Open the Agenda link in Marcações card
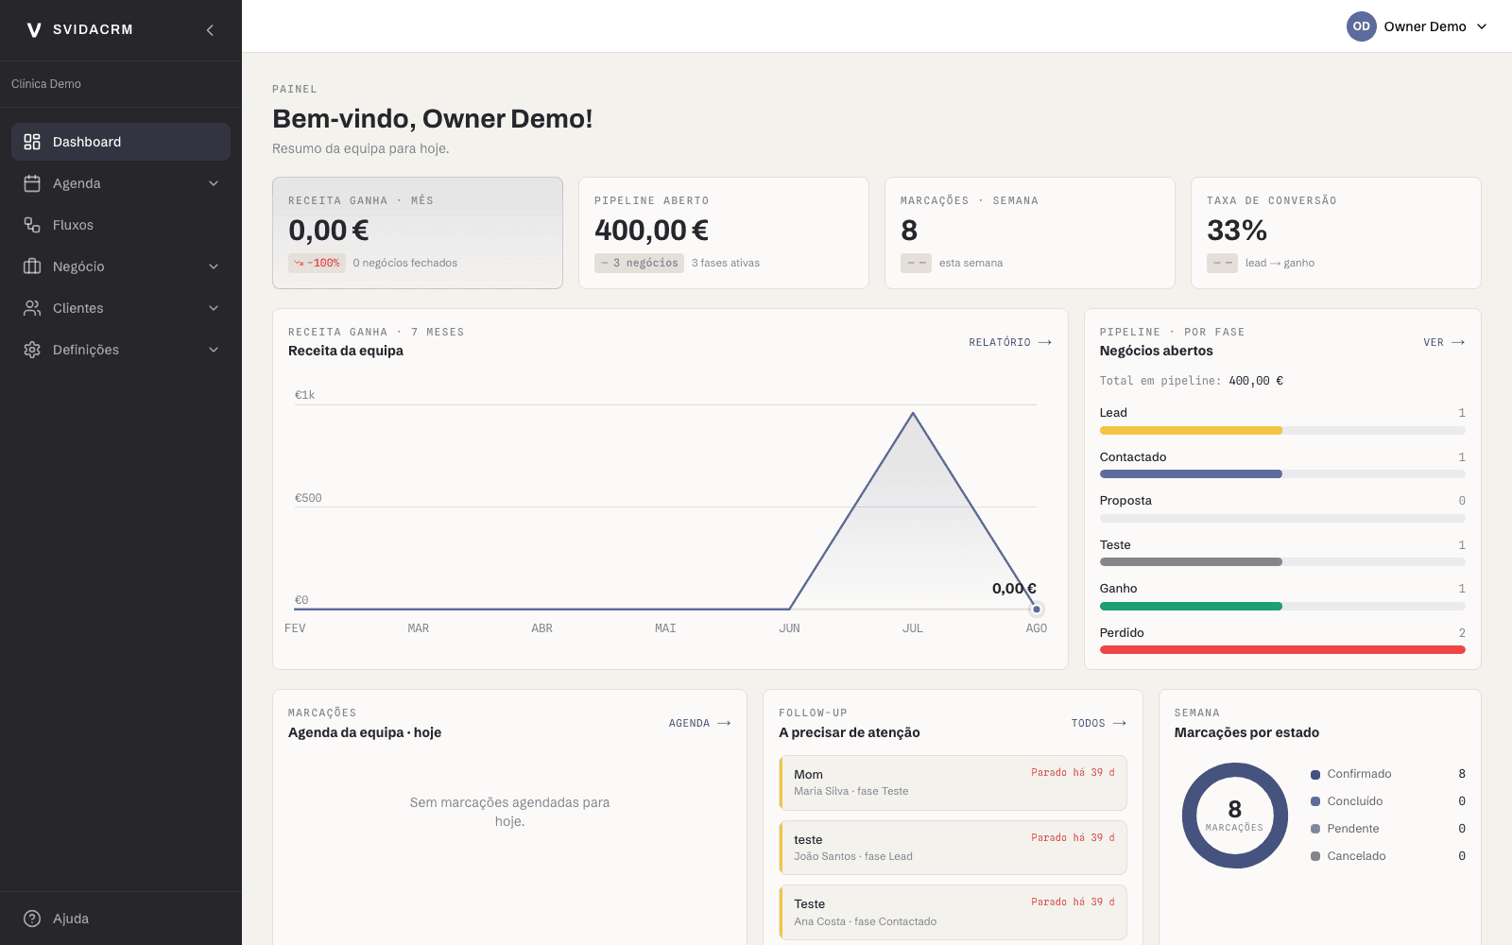Viewport: 1512px width, 945px height. (x=700, y=723)
